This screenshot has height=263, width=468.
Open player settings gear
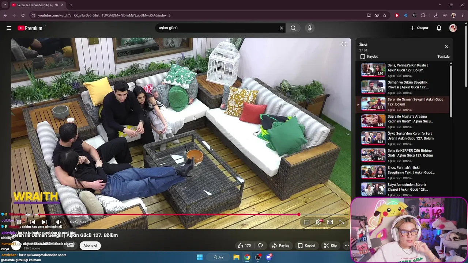point(318,222)
